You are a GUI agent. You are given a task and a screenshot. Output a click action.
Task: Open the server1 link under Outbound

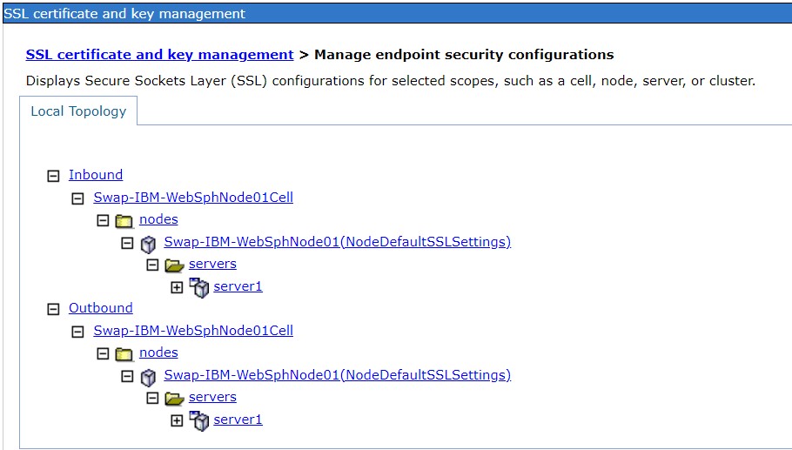click(238, 420)
